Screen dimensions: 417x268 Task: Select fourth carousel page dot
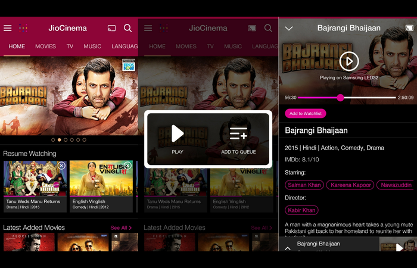pos(72,139)
